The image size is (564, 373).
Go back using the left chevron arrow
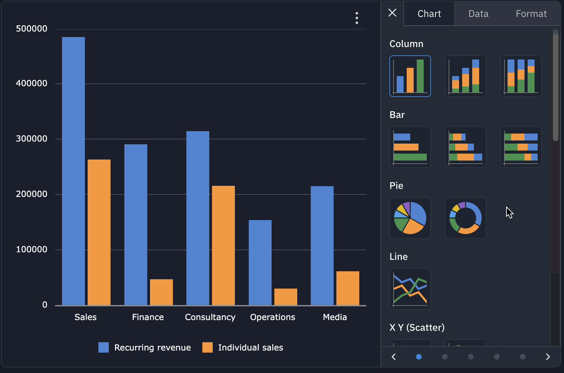pyautogui.click(x=394, y=356)
